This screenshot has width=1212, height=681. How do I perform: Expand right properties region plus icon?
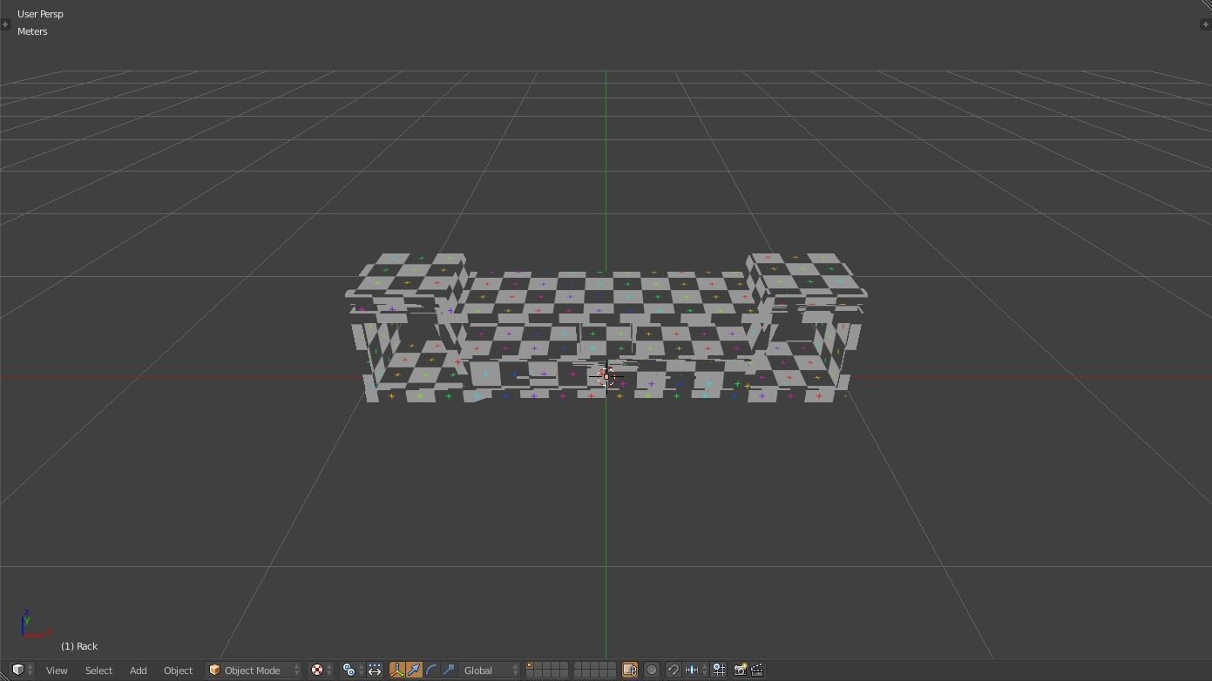1206,24
